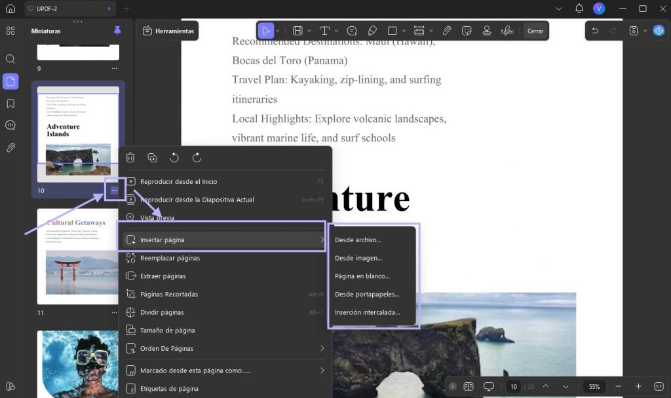
Task: Expand the save options dropdown arrow
Action: (645, 31)
